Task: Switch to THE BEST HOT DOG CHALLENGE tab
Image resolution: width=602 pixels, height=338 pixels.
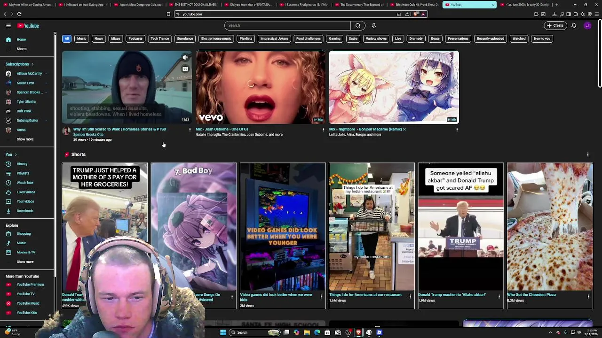Action: (194, 5)
